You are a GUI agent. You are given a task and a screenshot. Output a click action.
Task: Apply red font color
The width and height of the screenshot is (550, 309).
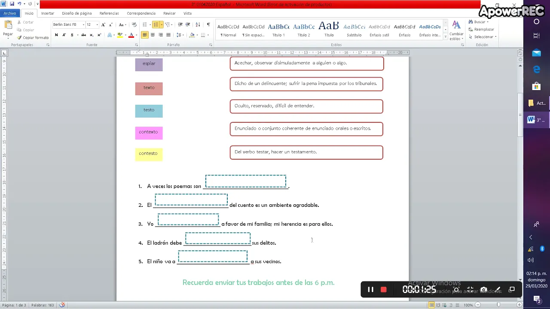pyautogui.click(x=131, y=35)
